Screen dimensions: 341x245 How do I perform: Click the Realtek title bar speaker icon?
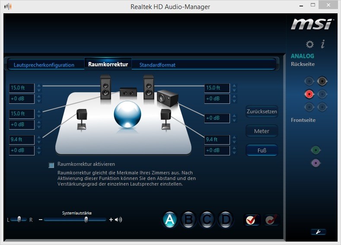(8, 6)
